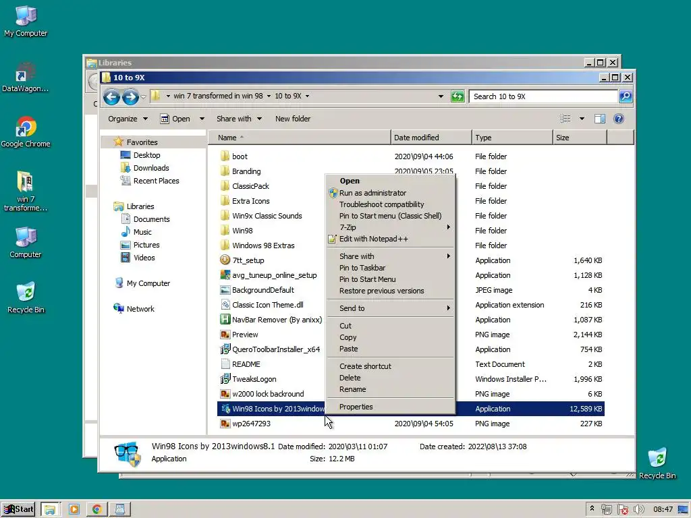Select the Win9x Classic Sounds folder

267,215
